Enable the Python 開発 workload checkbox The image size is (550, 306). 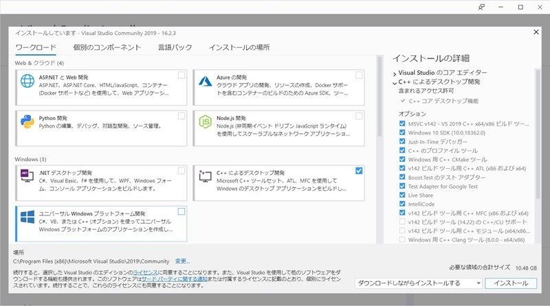pyautogui.click(x=181, y=116)
